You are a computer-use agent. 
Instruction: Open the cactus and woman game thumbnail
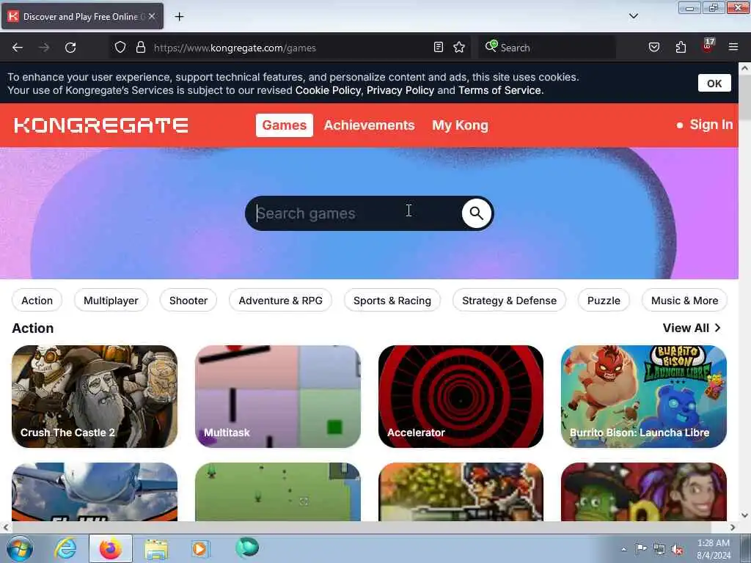(x=644, y=492)
